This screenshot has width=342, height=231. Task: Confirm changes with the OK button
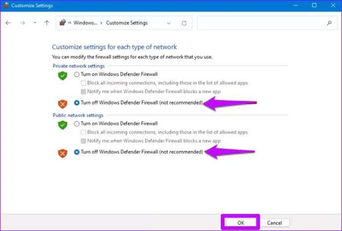(240, 223)
